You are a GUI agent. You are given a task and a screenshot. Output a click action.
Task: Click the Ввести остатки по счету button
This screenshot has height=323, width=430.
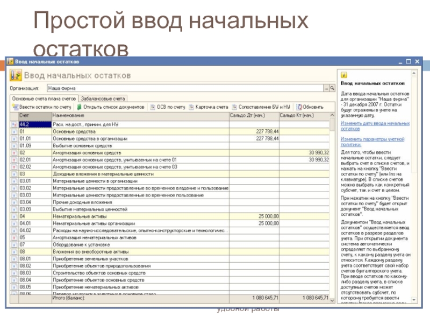[x=42, y=107]
